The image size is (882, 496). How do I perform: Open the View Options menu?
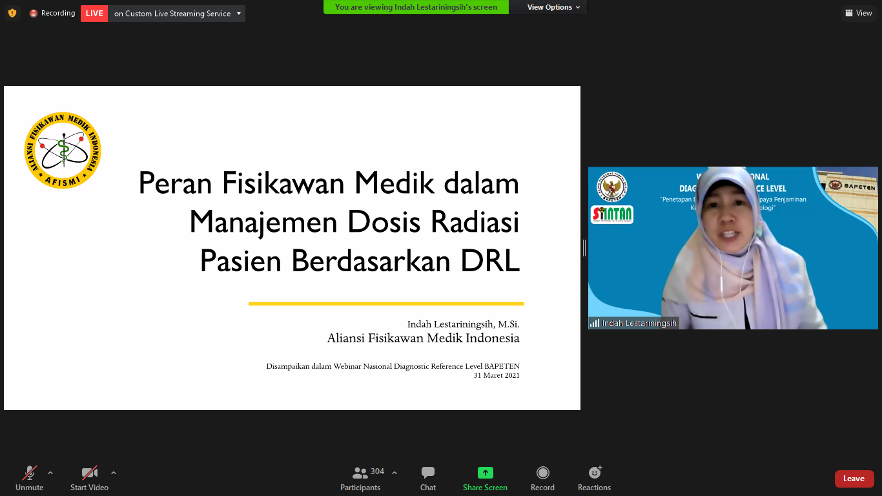point(553,7)
